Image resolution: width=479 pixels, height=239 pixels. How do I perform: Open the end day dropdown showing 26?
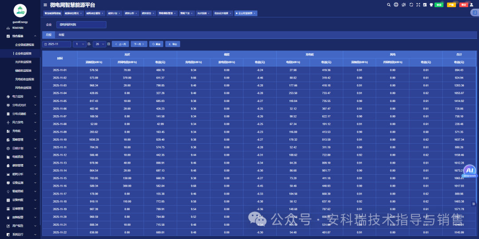point(99,44)
